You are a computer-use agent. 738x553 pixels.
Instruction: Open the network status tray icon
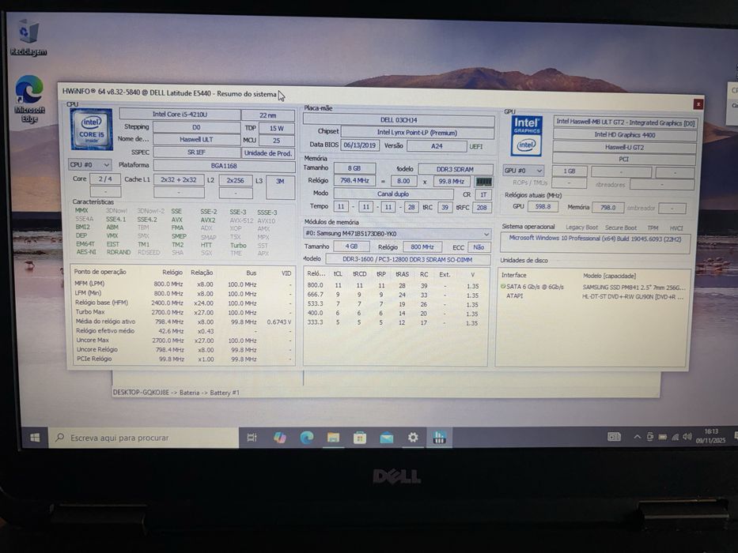675,437
